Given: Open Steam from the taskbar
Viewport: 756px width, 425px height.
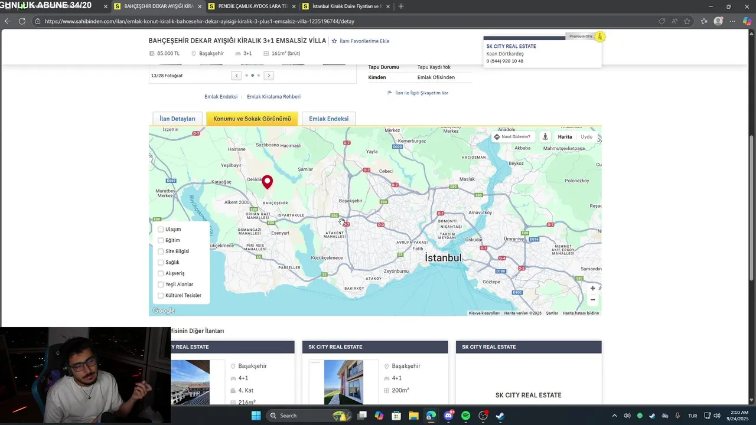Looking at the screenshot, I should point(500,416).
